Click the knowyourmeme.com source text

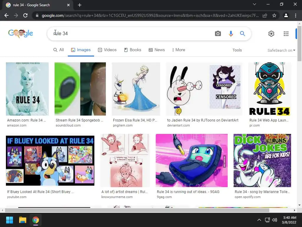click(117, 197)
